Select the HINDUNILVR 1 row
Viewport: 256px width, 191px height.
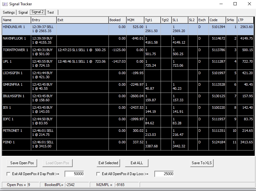[x=128, y=29]
